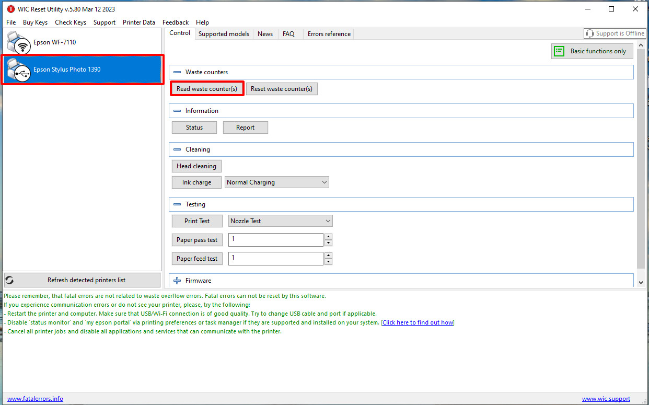The width and height of the screenshot is (649, 405).
Task: Collapse the Information section
Action: click(x=177, y=111)
